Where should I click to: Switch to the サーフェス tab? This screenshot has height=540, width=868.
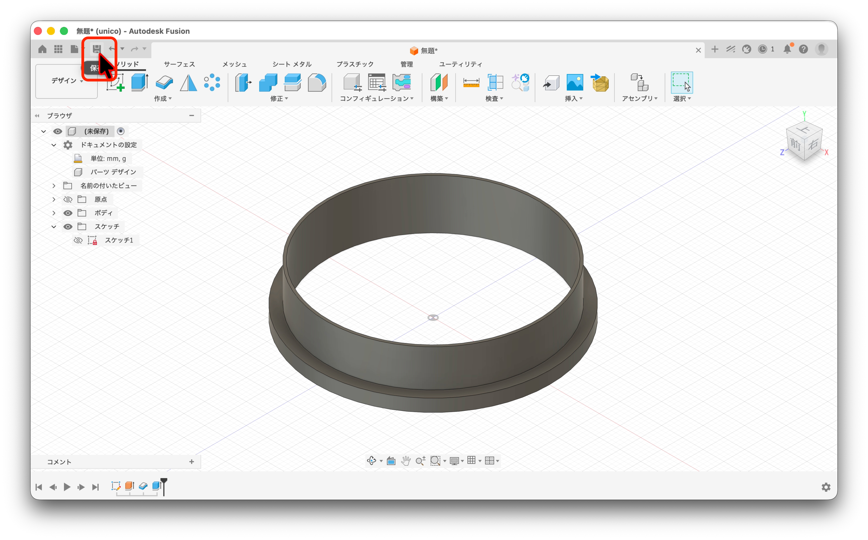[x=179, y=64]
